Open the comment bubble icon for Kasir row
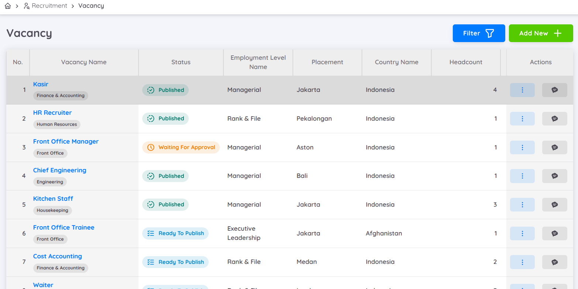The image size is (578, 289). click(x=554, y=90)
